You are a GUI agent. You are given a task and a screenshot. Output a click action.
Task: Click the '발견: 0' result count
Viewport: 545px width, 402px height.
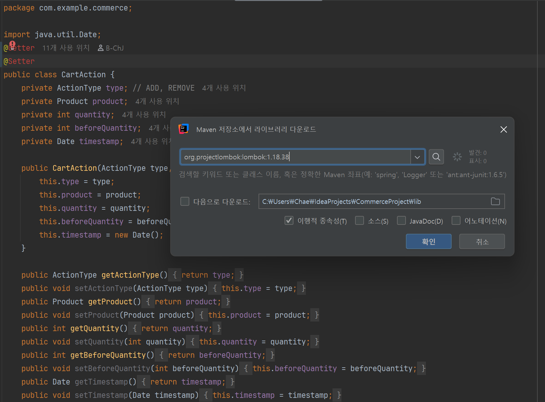click(x=478, y=153)
